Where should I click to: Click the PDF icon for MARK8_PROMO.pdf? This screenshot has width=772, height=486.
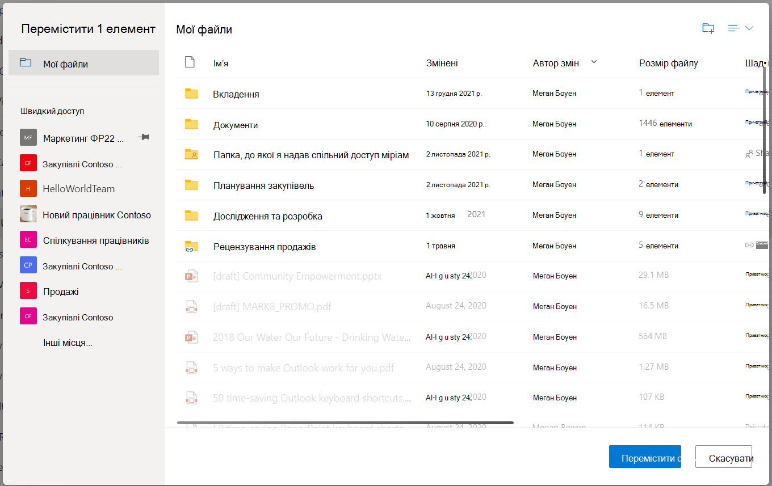(191, 307)
